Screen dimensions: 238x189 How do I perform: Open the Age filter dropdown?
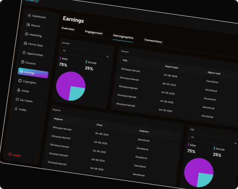212,140
